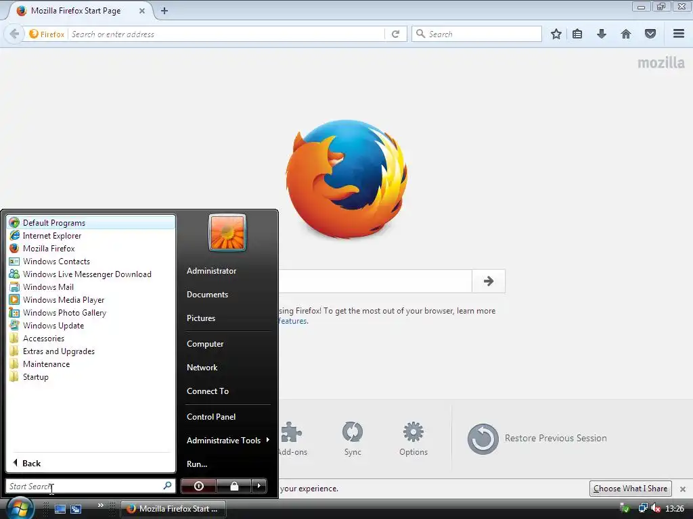Open Windows Live Messenger Download
Image resolution: width=693 pixels, height=519 pixels.
91,274
